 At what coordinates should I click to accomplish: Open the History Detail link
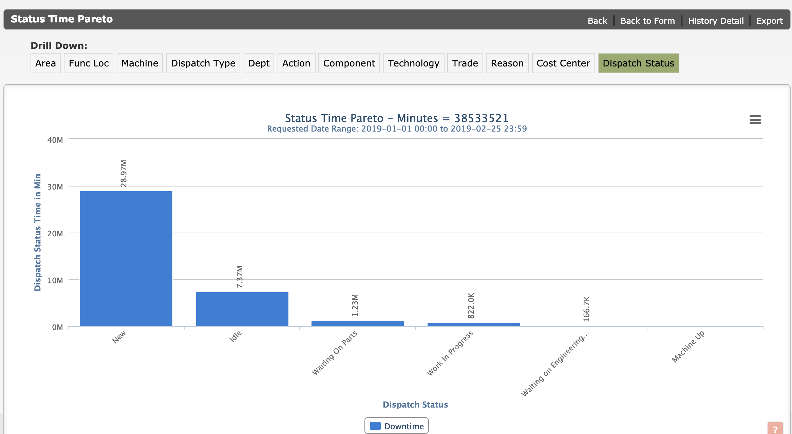[716, 21]
